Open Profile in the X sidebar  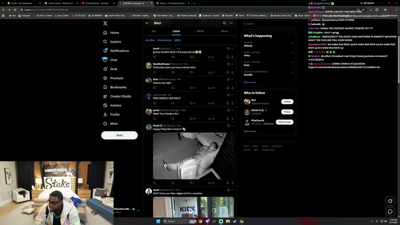point(111,114)
